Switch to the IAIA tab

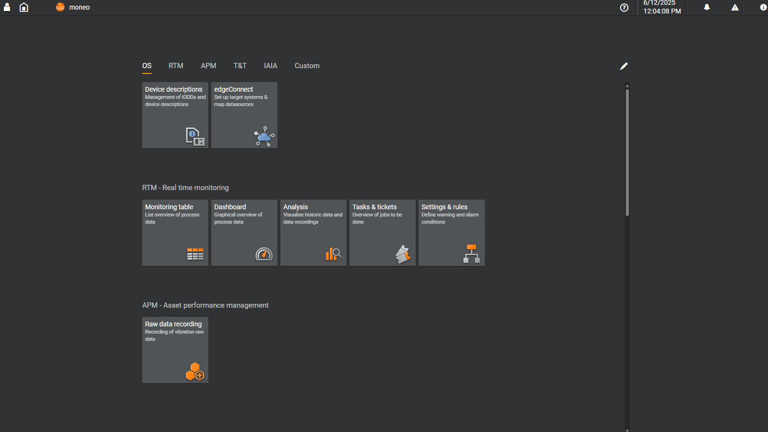[x=270, y=66]
